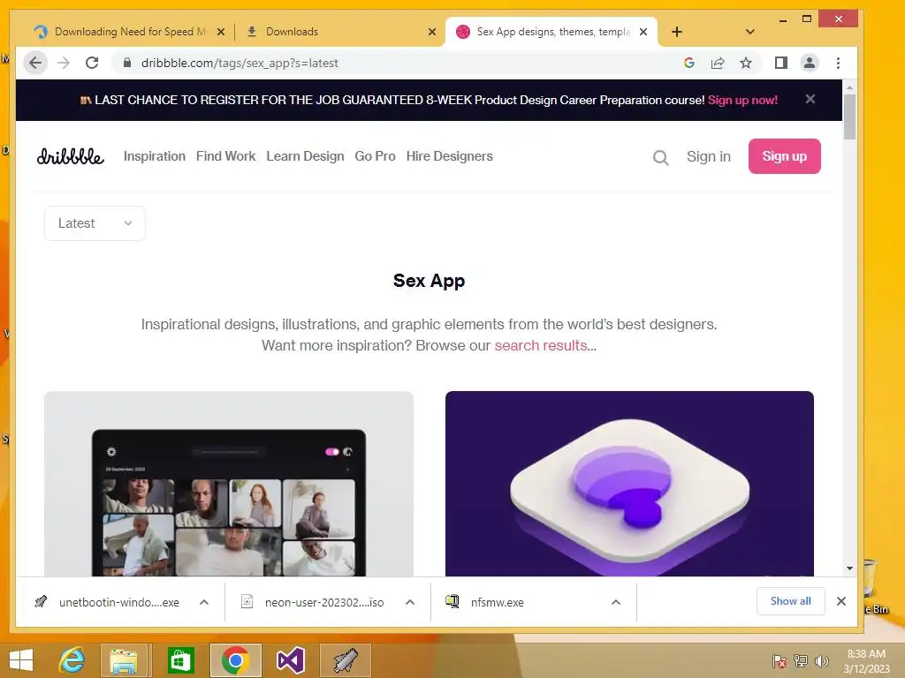The height and width of the screenshot is (678, 905).
Task: Click the browser forward arrow
Action: click(x=64, y=63)
